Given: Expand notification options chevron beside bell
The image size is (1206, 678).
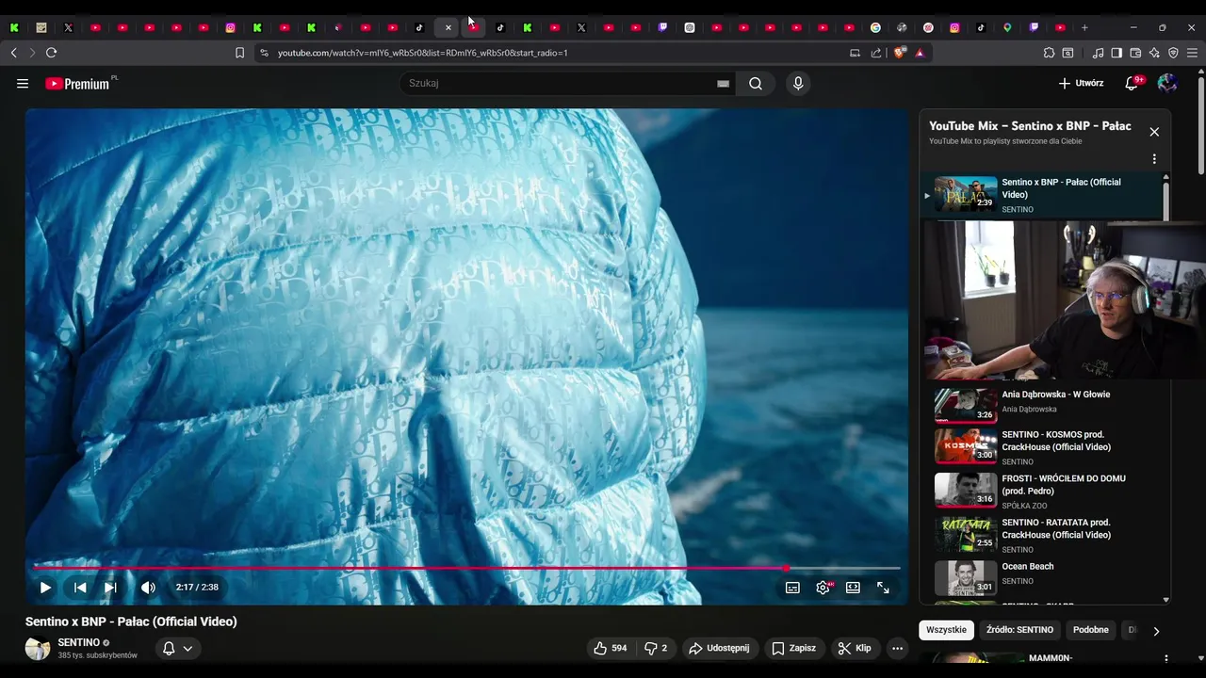Looking at the screenshot, I should pos(187,648).
